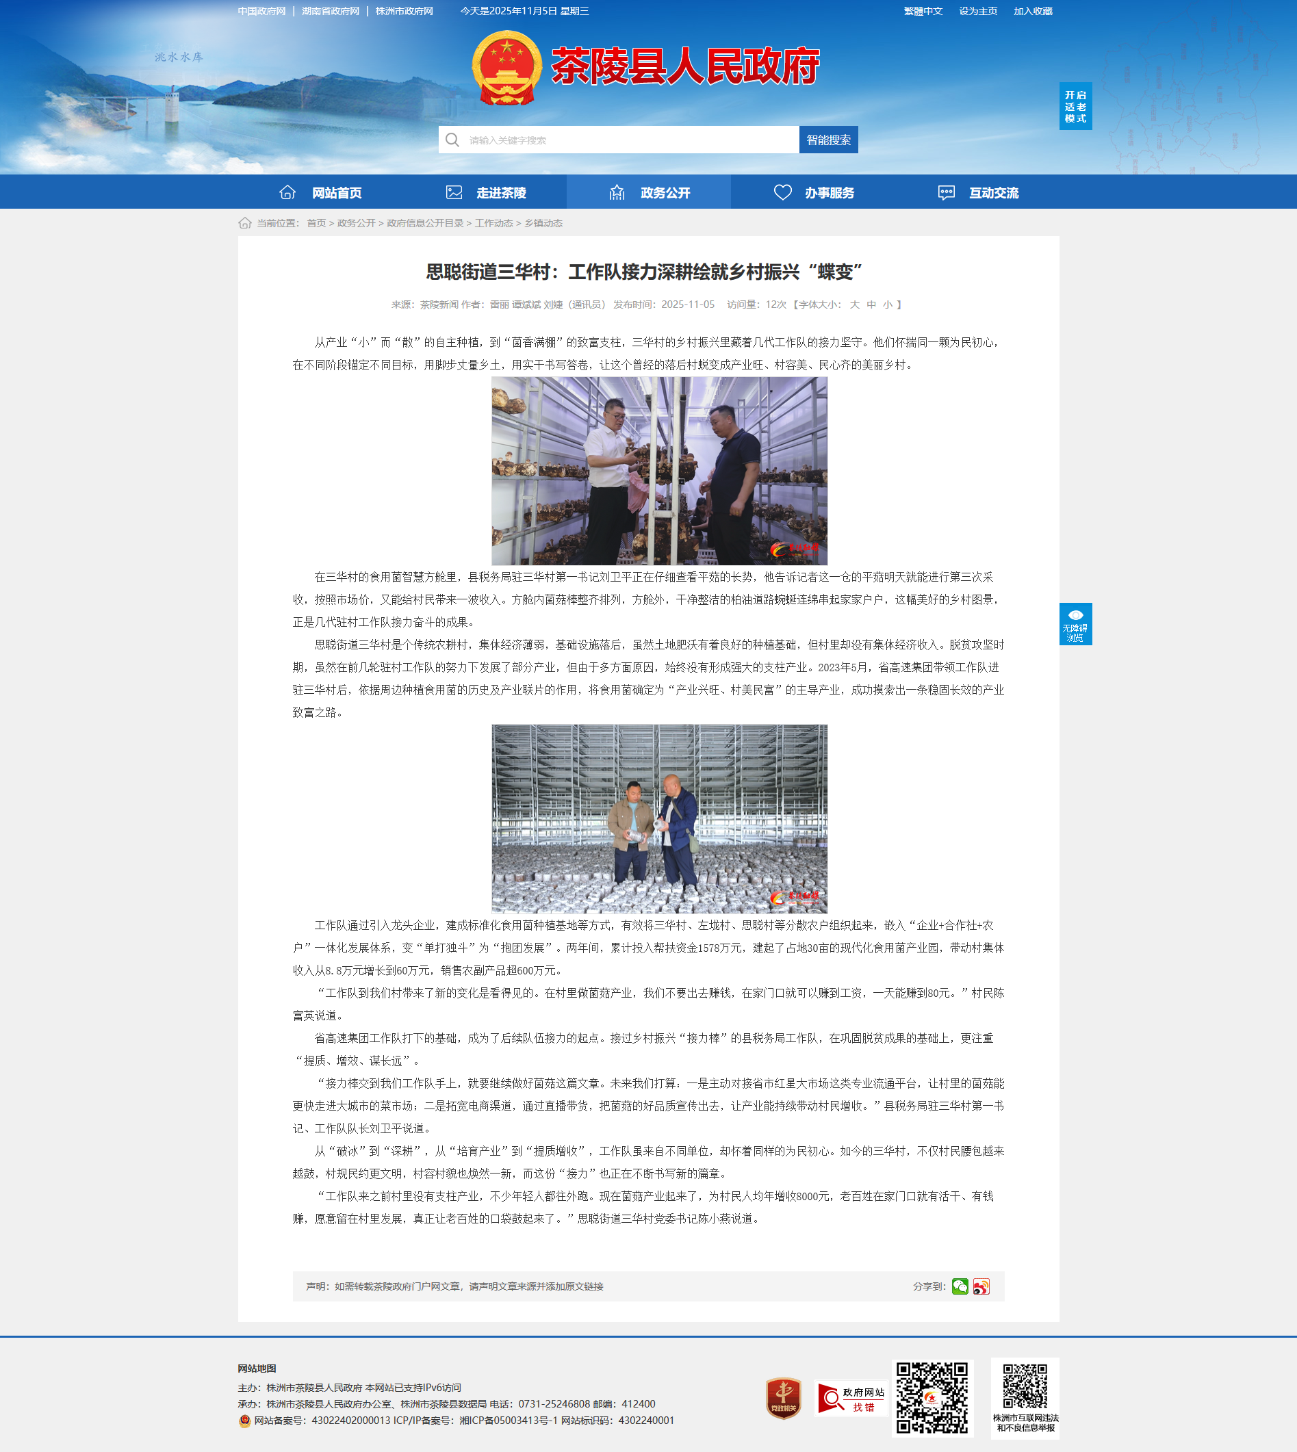Open the 办事服务 navigation menu

click(813, 192)
